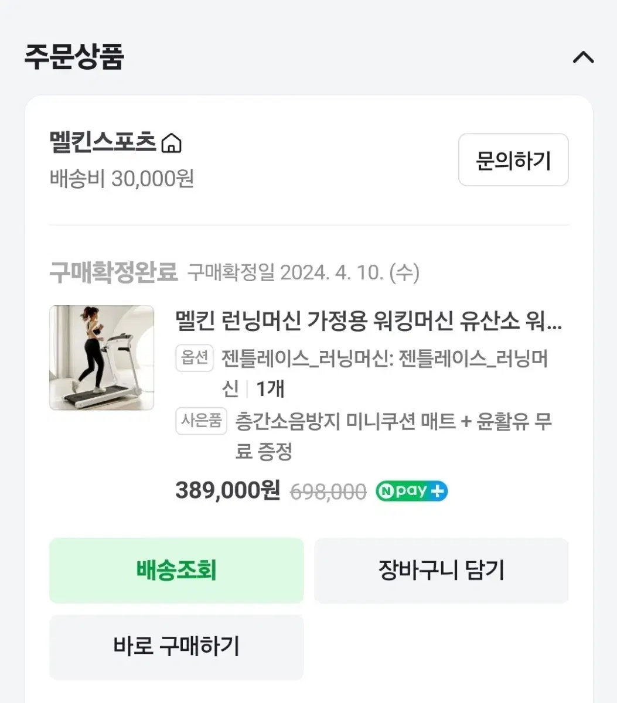Select the 젠틀레이스_러닝머신 option text
617x703 pixels.
384,359
